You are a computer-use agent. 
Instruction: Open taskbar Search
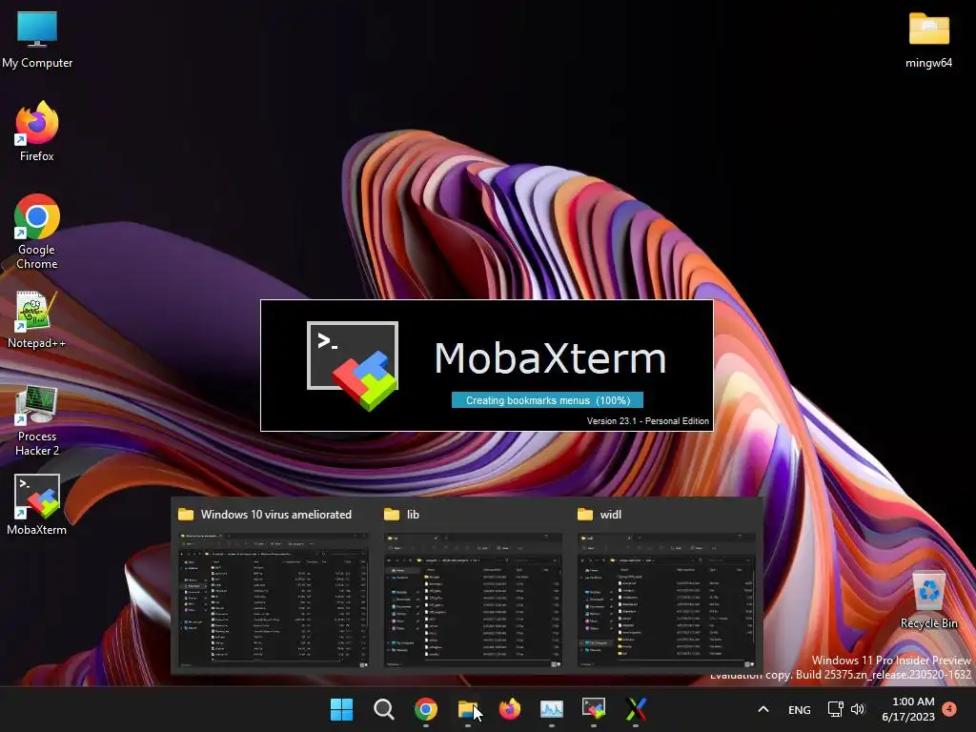(x=383, y=709)
